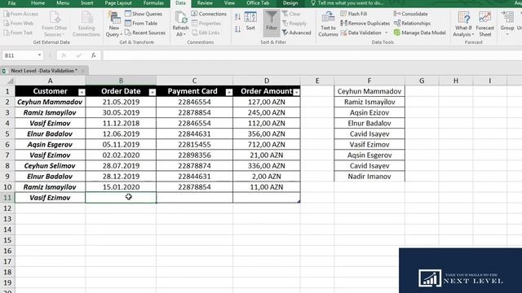This screenshot has width=522, height=293.
Task: Toggle the Filter button
Action: tap(272, 23)
